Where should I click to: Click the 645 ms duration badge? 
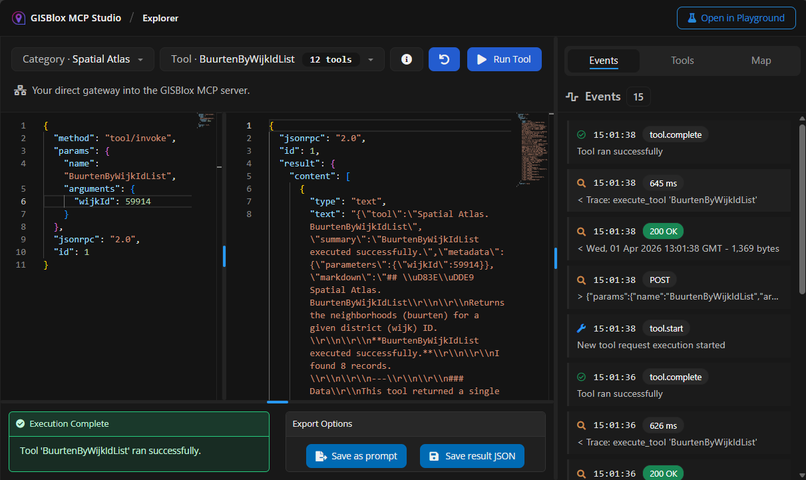[x=662, y=183]
